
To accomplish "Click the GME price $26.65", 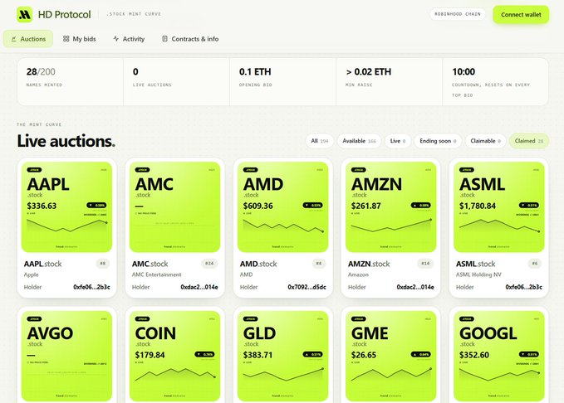I will pos(364,355).
